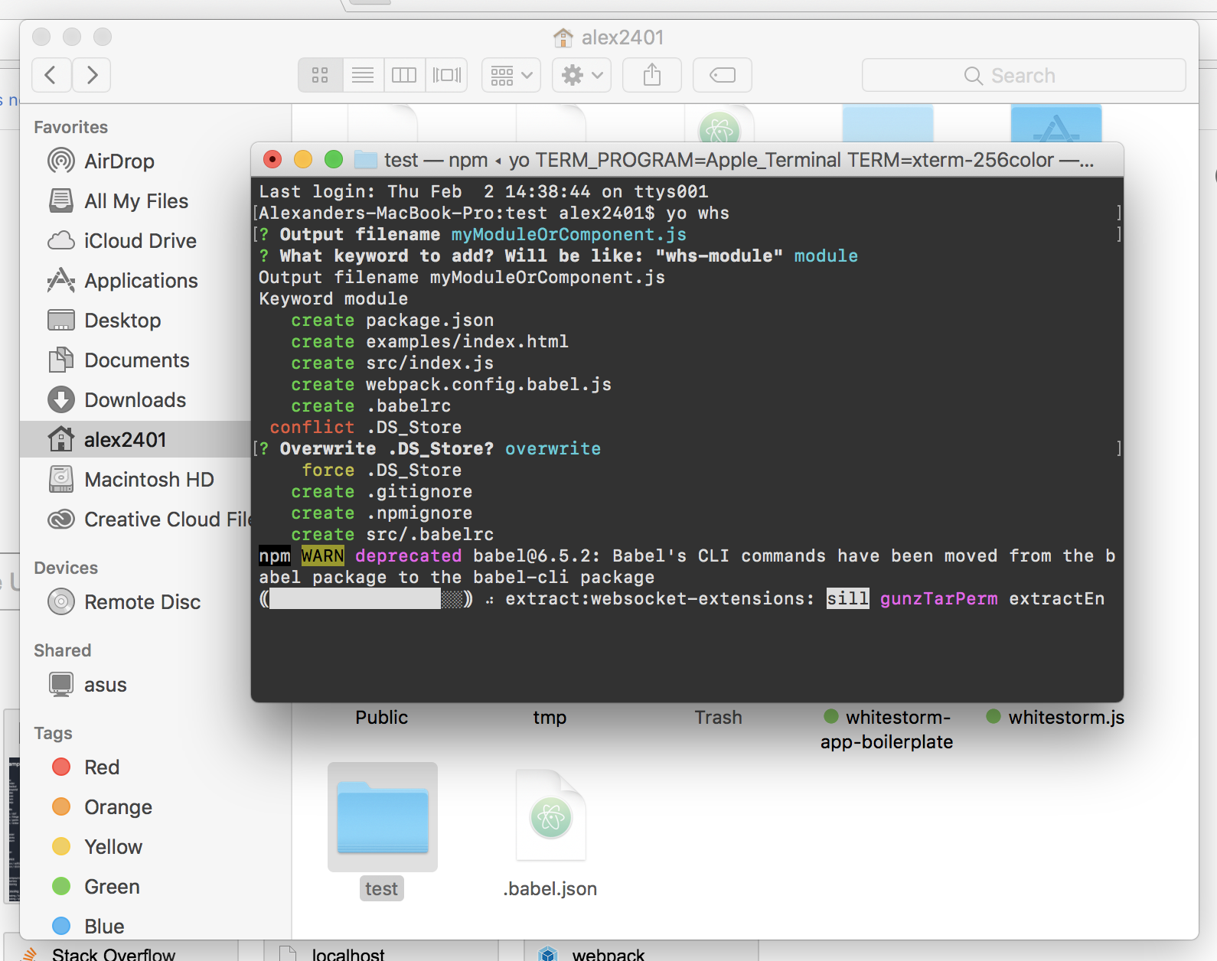Click 'create package.json' line in Terminal

392,321
